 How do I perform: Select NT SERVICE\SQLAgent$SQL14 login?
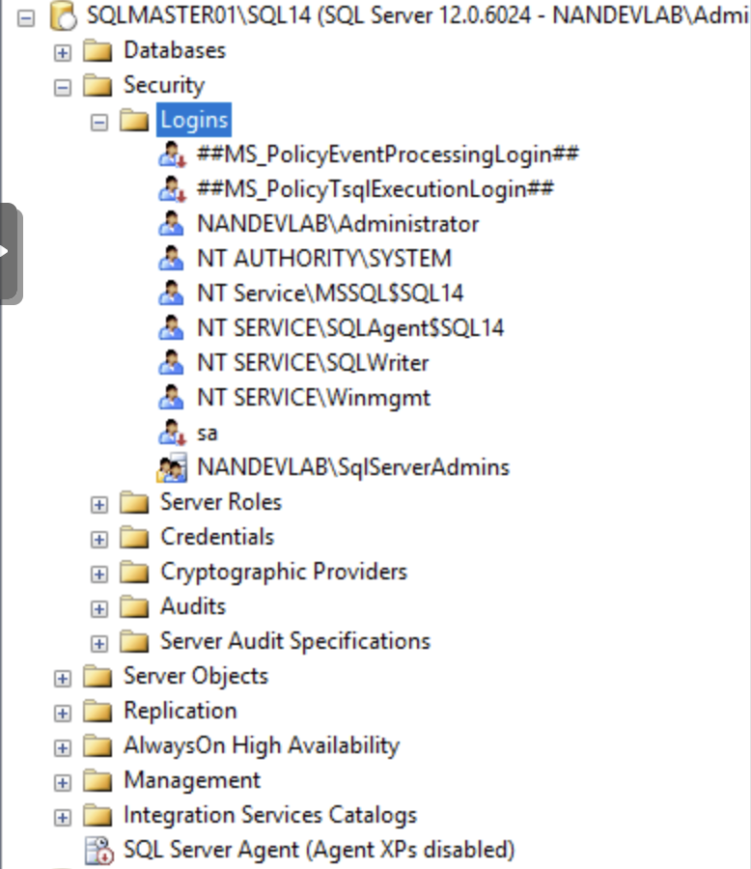(349, 328)
